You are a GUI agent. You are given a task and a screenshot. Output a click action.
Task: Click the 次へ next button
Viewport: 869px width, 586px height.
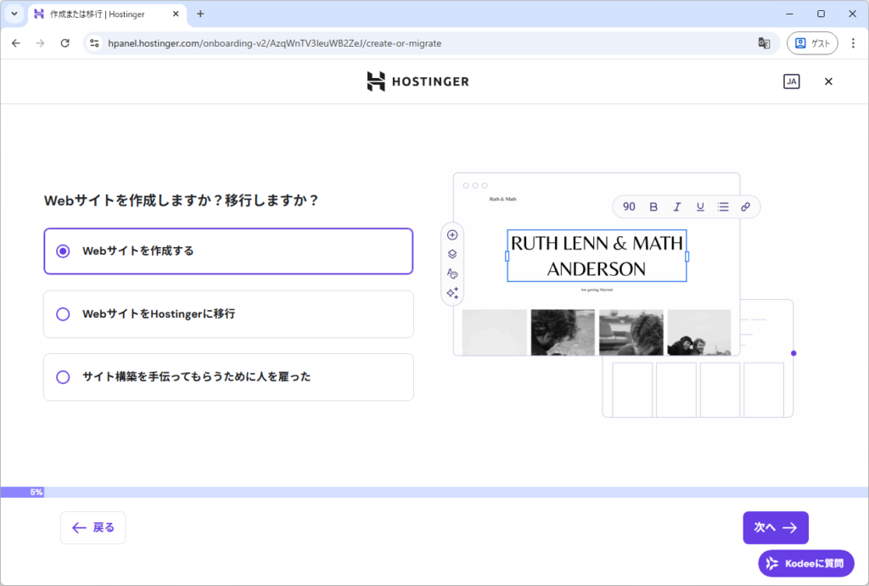pyautogui.click(x=775, y=527)
